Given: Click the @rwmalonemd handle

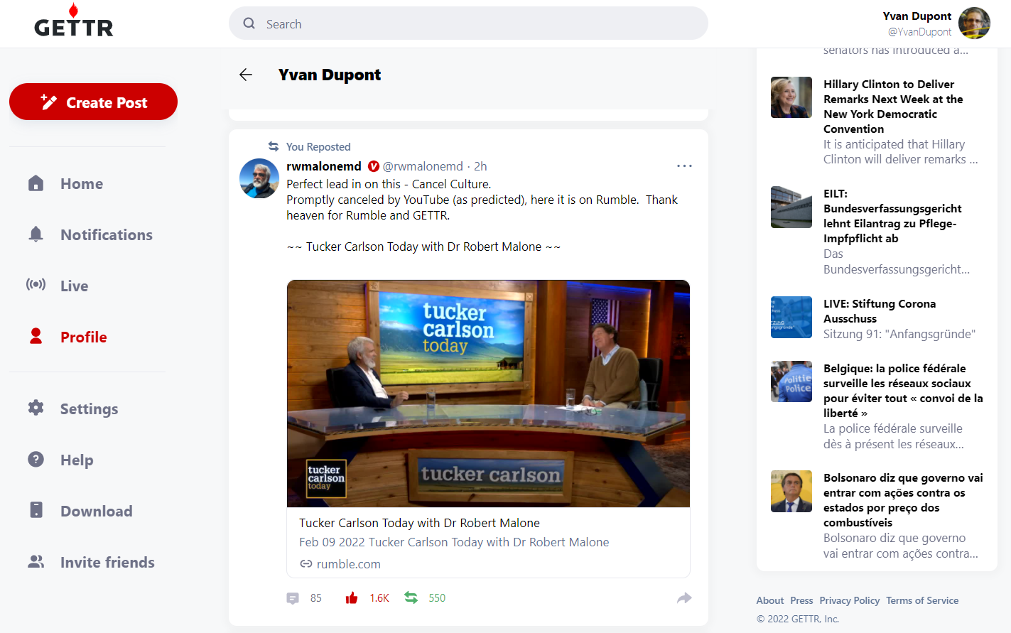Looking at the screenshot, I should pos(423,166).
